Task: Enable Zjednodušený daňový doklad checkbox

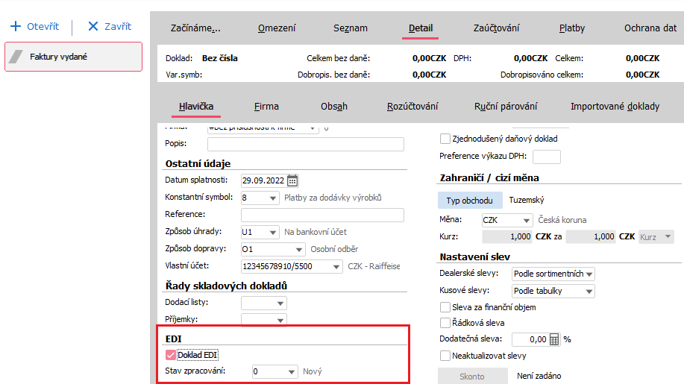Action: (445, 139)
